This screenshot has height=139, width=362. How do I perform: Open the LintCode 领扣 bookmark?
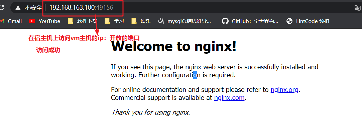click(x=308, y=21)
